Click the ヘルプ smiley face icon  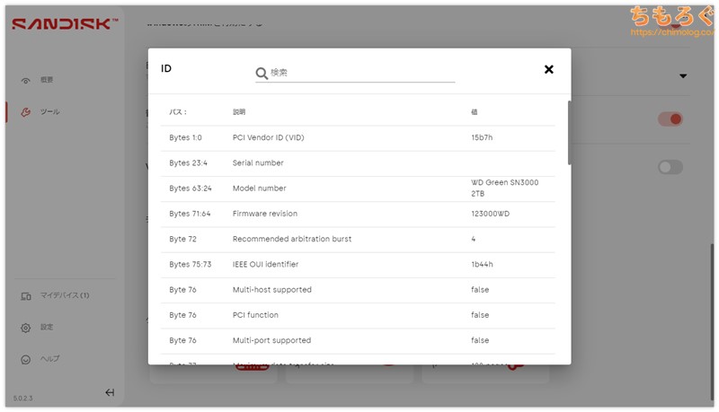25,359
